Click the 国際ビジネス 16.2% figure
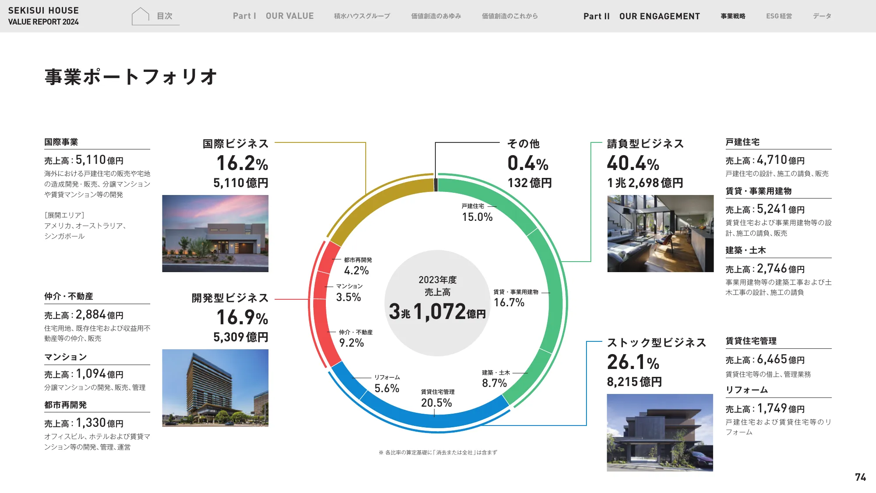Image resolution: width=876 pixels, height=493 pixels. 242,163
